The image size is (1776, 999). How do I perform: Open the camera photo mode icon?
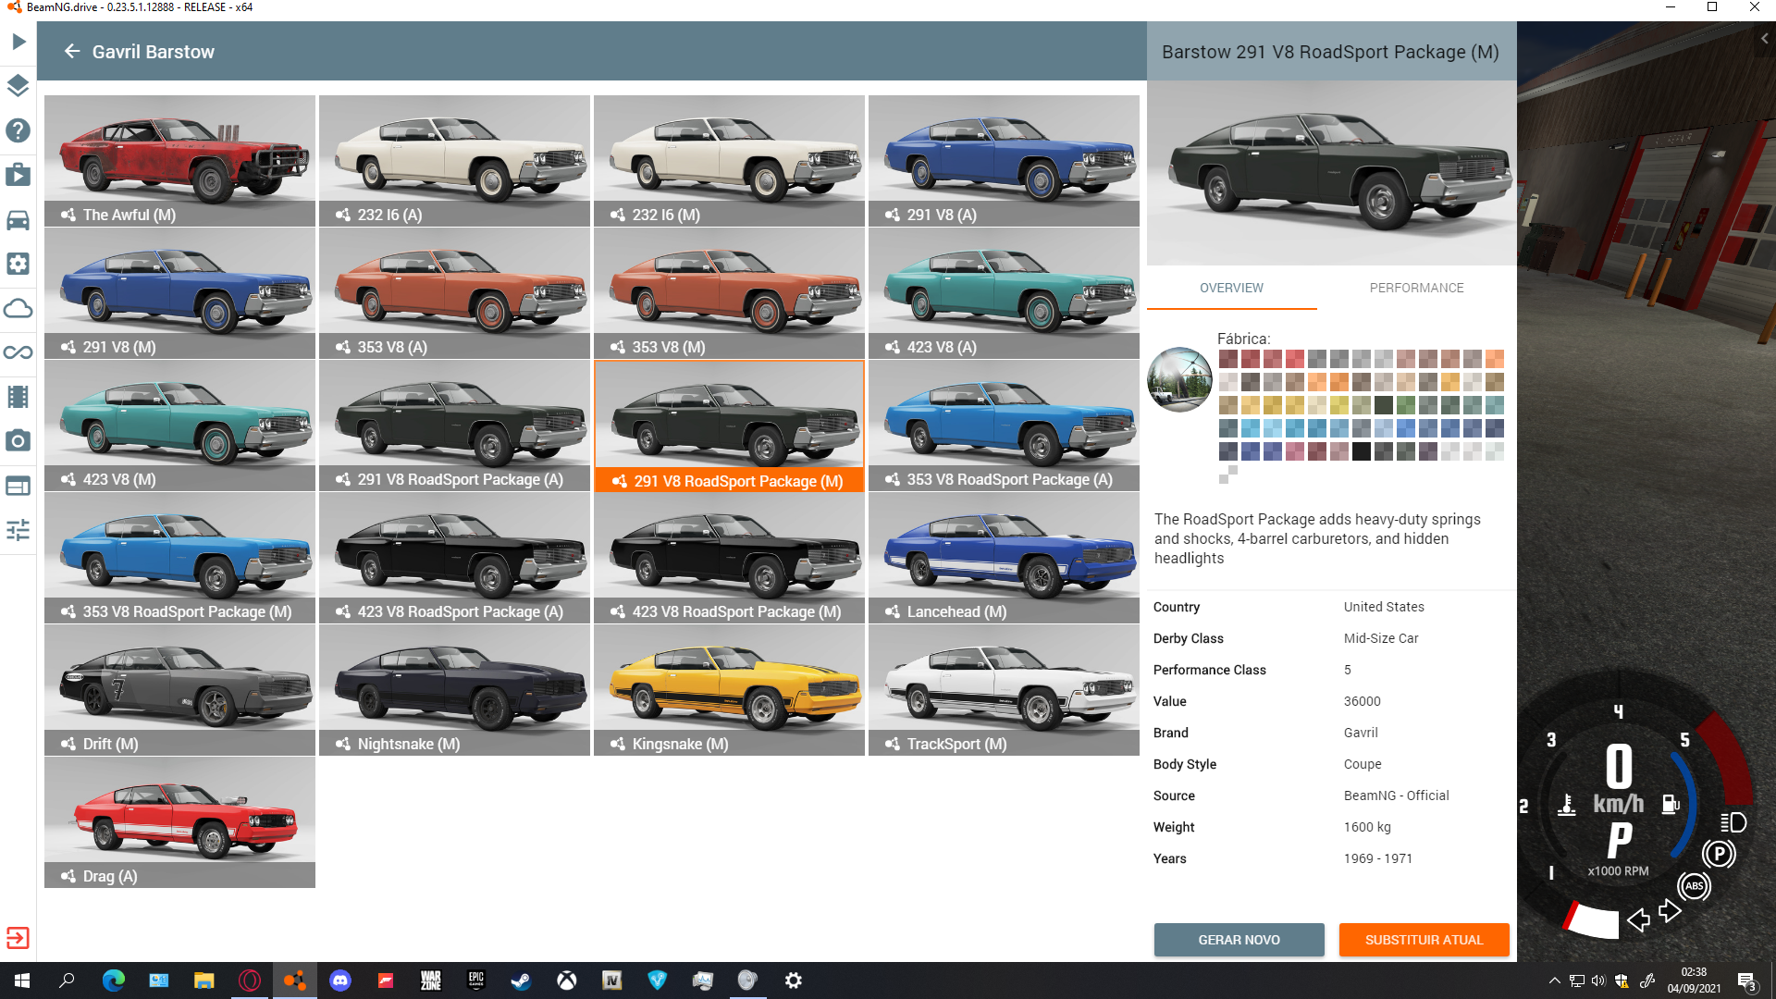(18, 441)
